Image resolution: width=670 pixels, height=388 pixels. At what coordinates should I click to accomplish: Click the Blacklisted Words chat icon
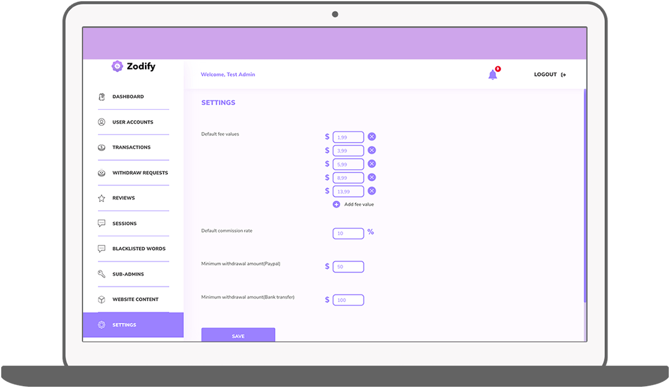tap(102, 249)
